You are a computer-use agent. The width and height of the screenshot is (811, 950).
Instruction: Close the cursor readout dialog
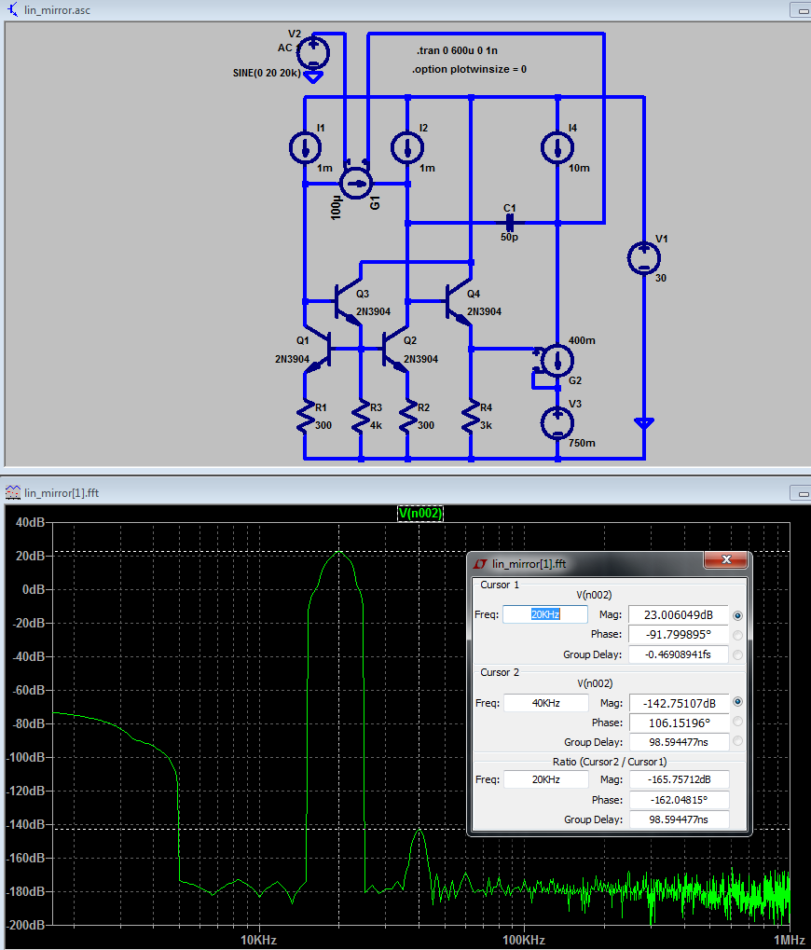[726, 559]
